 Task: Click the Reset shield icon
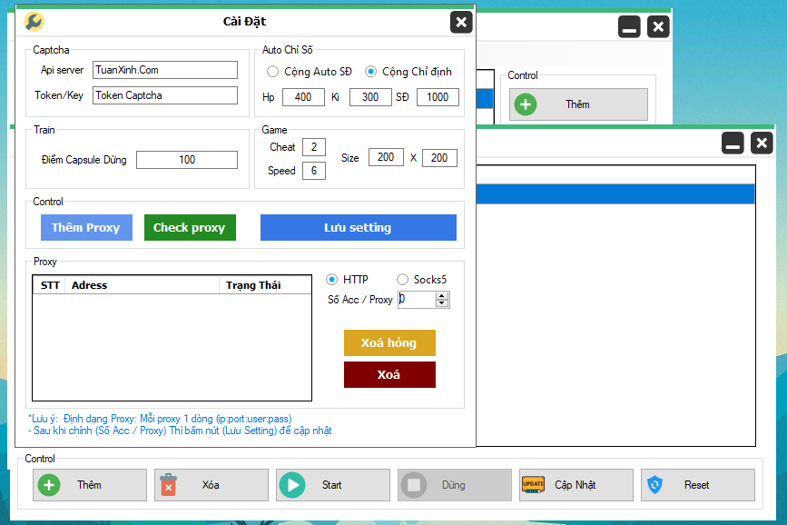655,485
